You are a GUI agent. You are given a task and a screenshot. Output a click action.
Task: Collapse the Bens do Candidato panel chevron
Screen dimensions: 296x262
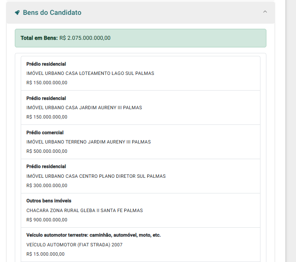point(265,12)
